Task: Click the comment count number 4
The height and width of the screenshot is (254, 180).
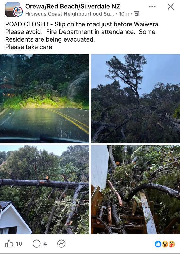Action: coord(45,244)
